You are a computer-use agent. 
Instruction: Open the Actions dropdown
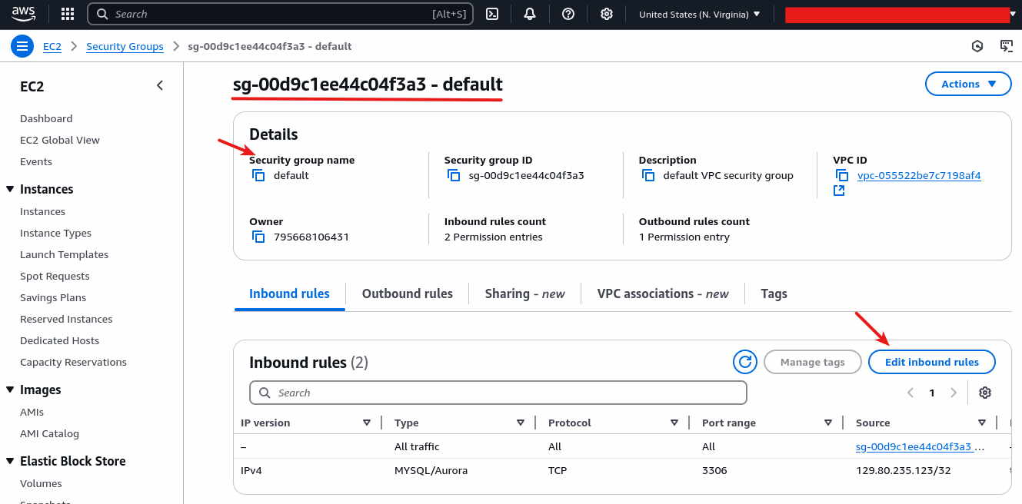click(x=968, y=84)
